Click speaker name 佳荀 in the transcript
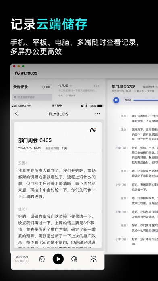 [x=22, y=209]
